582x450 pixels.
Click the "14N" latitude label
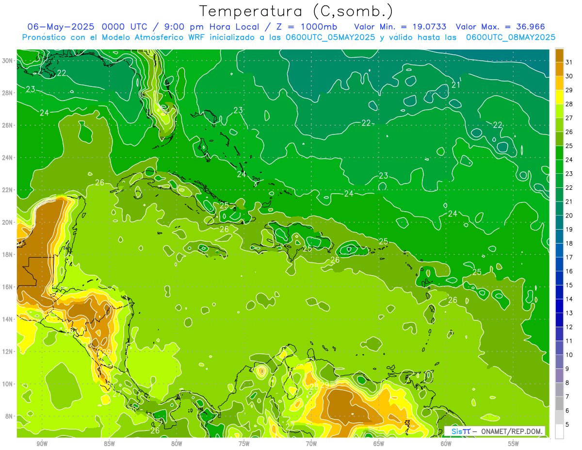pos(8,319)
